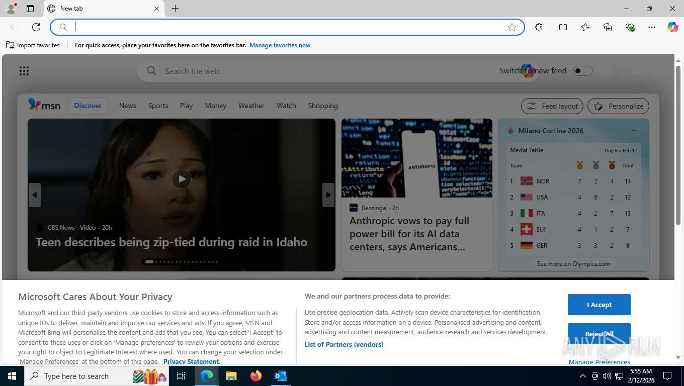The image size is (684, 386).
Task: Click the taskbar search box
Action: (98, 376)
